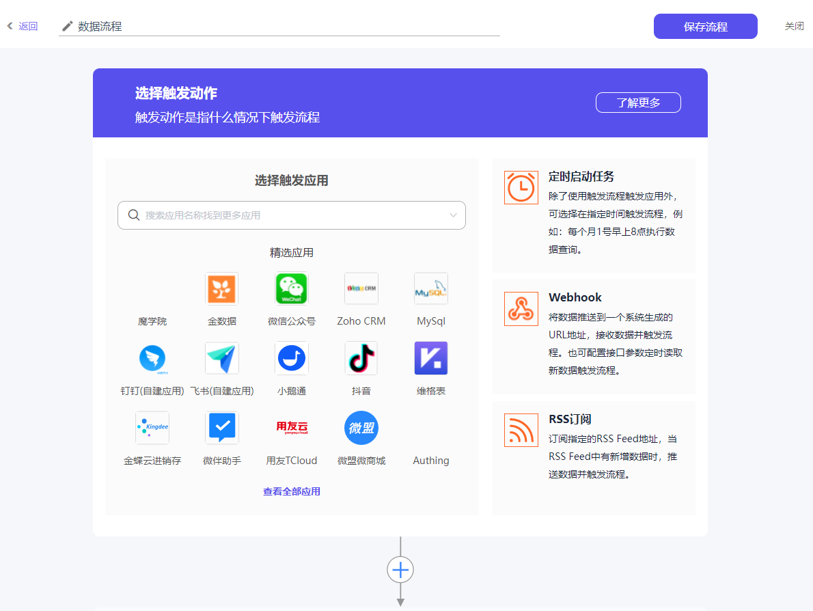813x611 pixels.
Task: Click the 保存流程 button
Action: 705,27
